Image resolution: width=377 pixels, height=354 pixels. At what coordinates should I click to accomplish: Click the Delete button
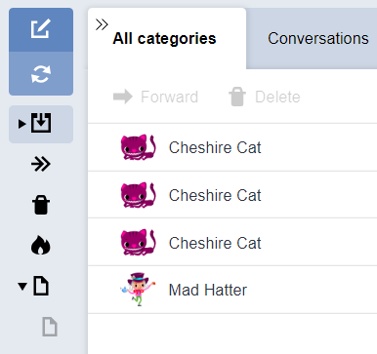[x=265, y=97]
